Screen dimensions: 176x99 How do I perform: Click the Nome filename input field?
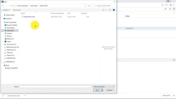[x=54, y=87]
